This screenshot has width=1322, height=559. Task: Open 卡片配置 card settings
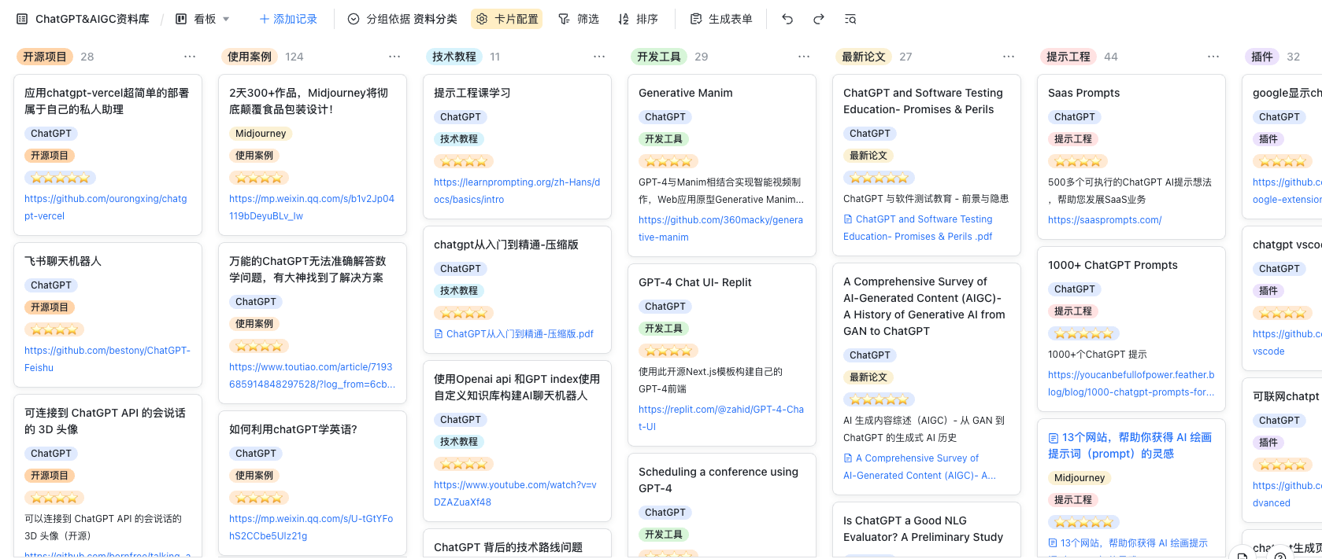click(508, 19)
